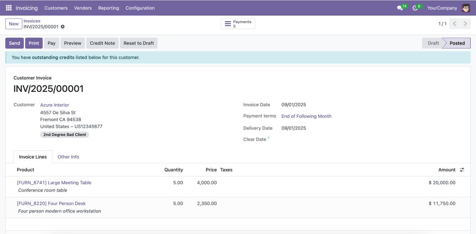Create a New invoice
476x234 pixels.
[x=14, y=24]
